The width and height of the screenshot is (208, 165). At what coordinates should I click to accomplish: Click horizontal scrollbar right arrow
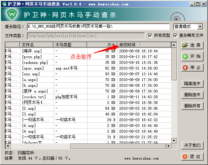click(x=169, y=146)
